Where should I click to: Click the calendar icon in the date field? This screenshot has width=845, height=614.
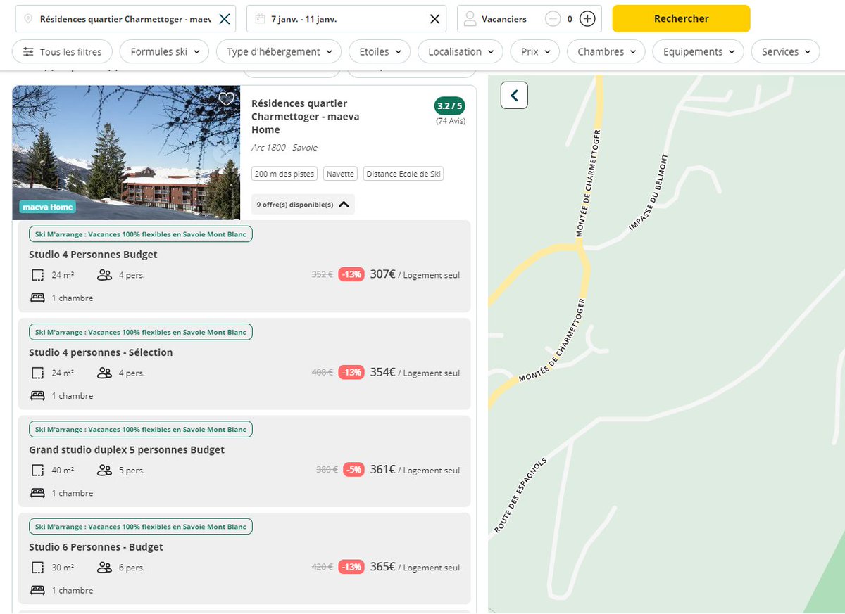pyautogui.click(x=260, y=19)
